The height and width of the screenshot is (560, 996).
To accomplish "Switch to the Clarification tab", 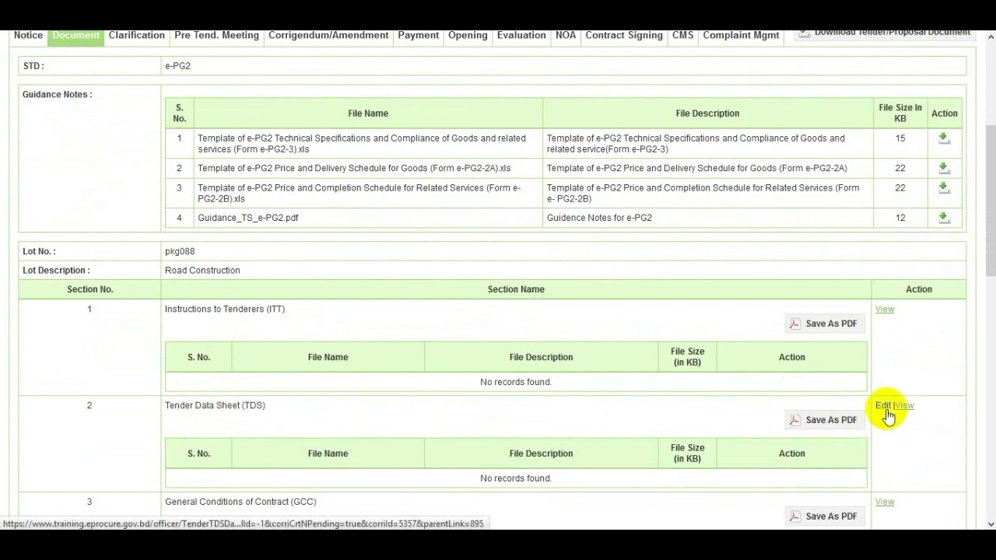I will 137,35.
